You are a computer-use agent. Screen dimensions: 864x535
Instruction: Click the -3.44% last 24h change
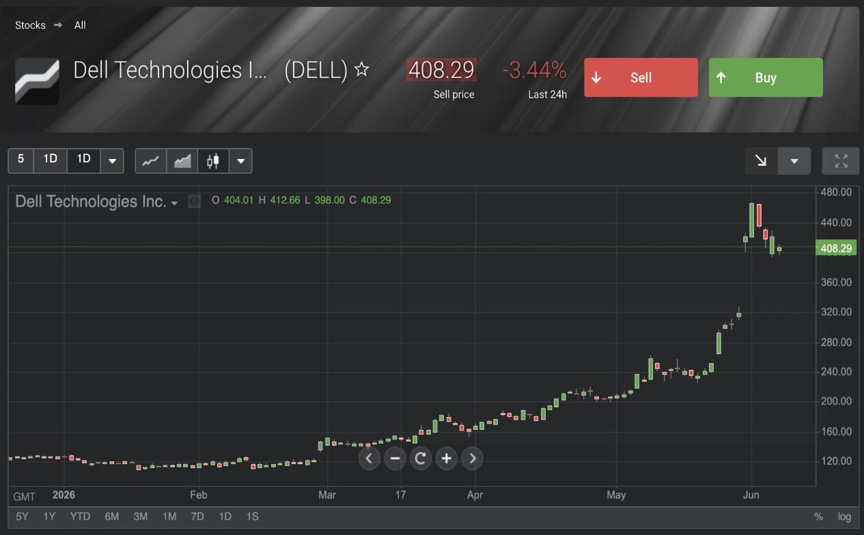(534, 70)
